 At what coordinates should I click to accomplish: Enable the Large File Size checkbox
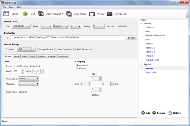point(39,49)
